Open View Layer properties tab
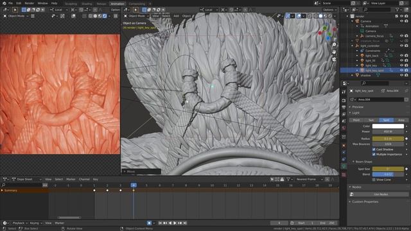Viewport: 411px width, 231px height. pyautogui.click(x=344, y=114)
